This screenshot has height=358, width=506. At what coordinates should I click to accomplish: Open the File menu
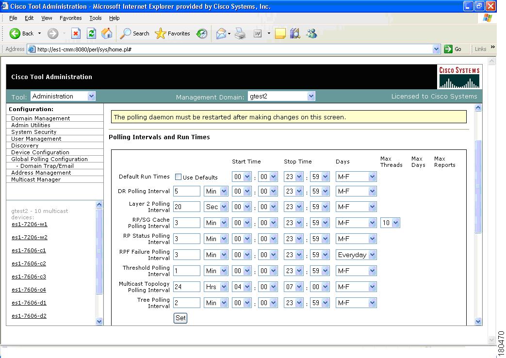(x=13, y=18)
